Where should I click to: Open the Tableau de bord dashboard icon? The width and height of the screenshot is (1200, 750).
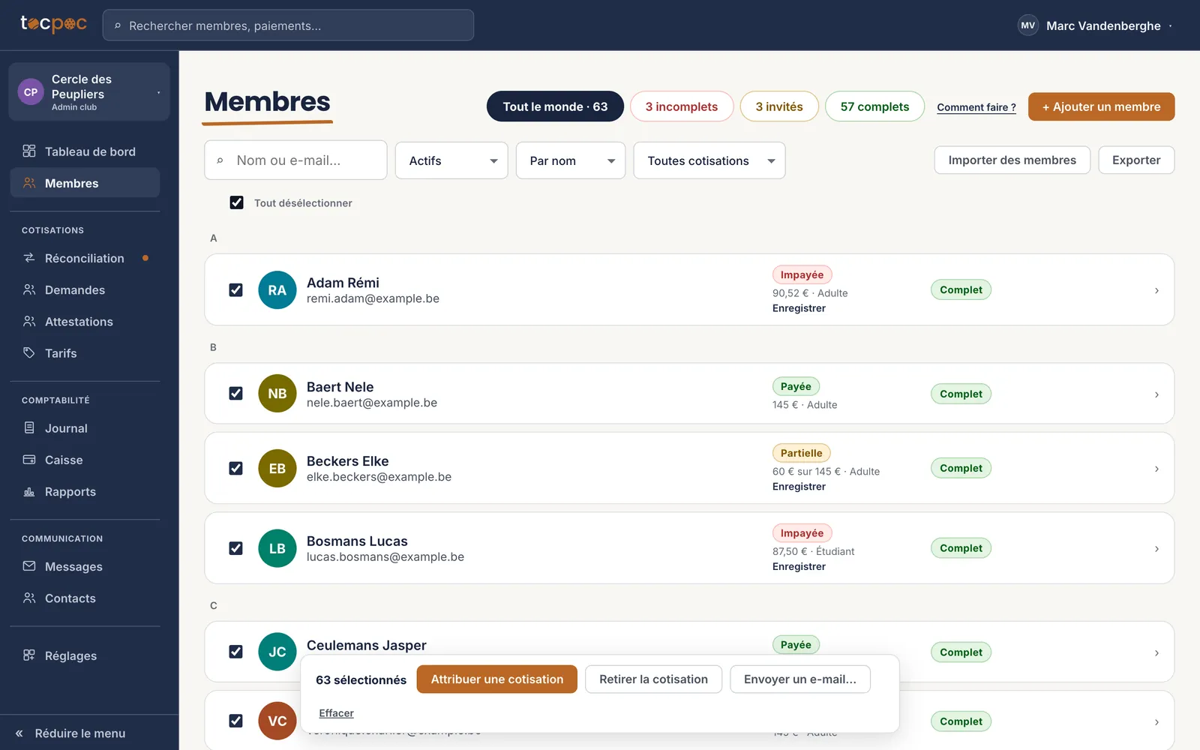(x=29, y=151)
